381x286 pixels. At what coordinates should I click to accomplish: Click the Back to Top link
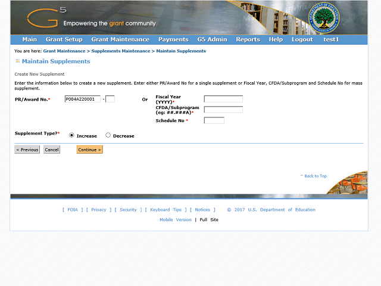[x=314, y=176]
